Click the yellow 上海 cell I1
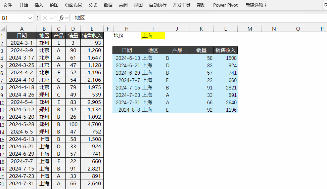This screenshot has height=189, width=327. 153,36
